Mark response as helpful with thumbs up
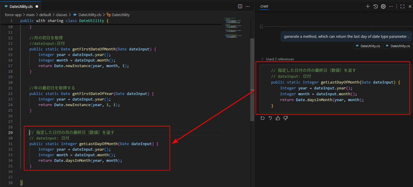Image resolution: width=413 pixels, height=187 pixels. tap(278, 118)
